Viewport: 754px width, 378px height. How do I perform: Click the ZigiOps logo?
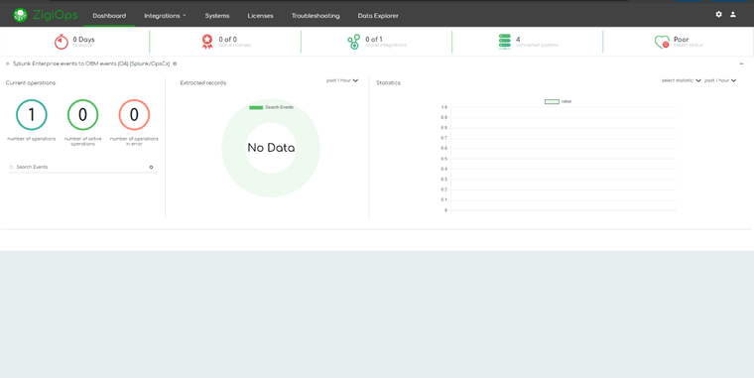tap(46, 15)
